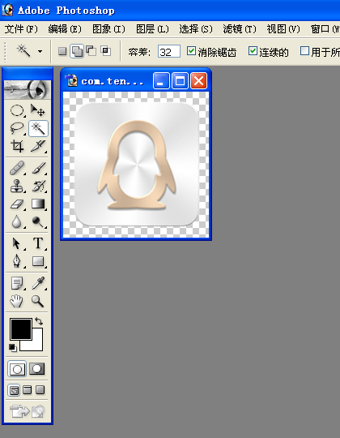Viewport: 340px width, 438px height.
Task: Select the Lasso tool
Action: tap(17, 128)
